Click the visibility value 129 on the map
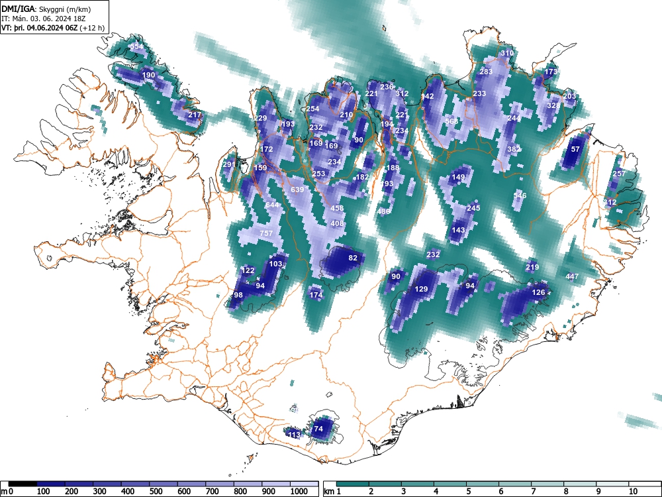This screenshot has width=662, height=497. pyautogui.click(x=421, y=289)
